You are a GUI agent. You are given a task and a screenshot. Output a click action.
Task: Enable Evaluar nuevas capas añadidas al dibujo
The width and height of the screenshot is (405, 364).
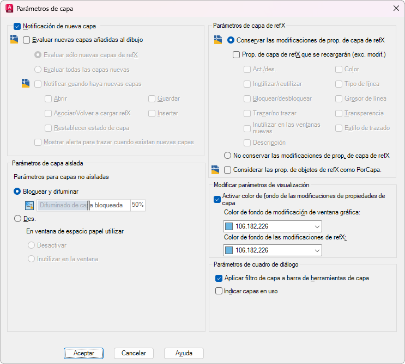coord(26,40)
